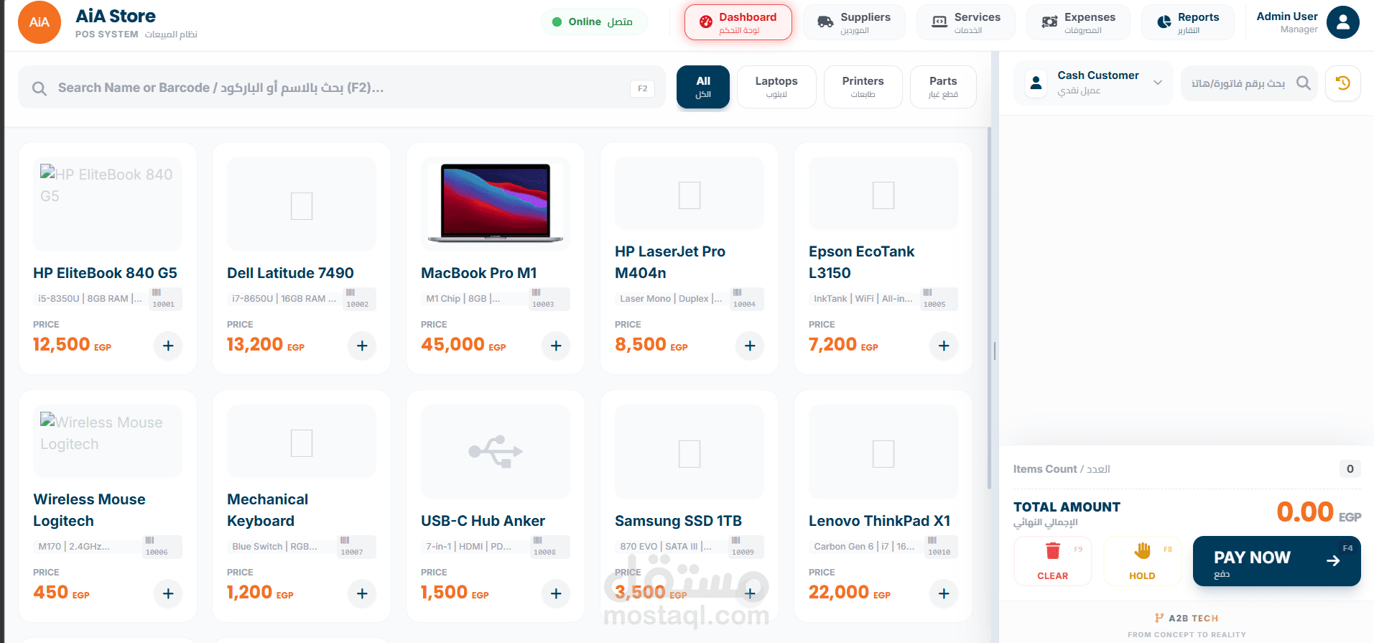Image resolution: width=1374 pixels, height=643 pixels.
Task: Click the USB icon on Anker card
Action: click(x=496, y=451)
